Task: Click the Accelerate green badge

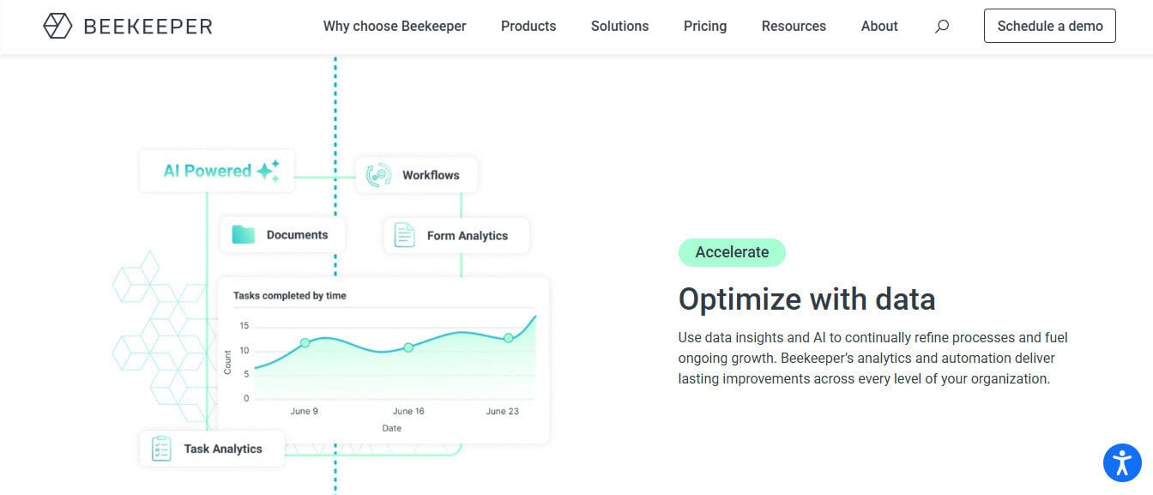Action: tap(732, 252)
